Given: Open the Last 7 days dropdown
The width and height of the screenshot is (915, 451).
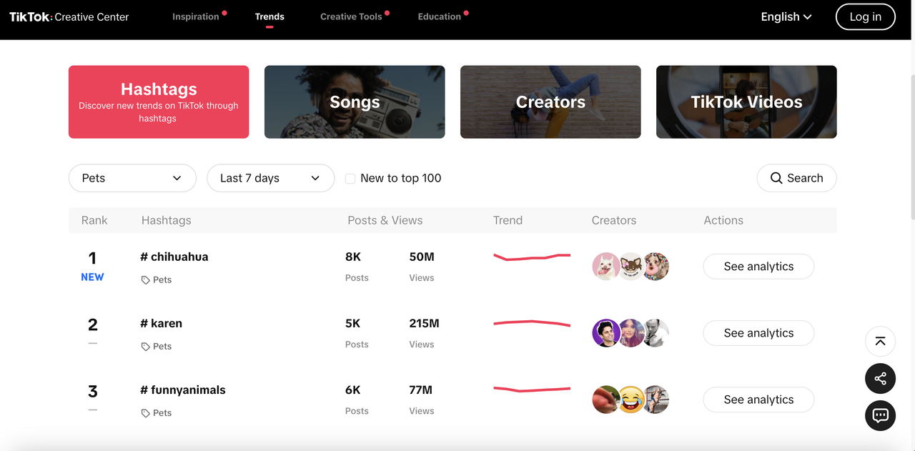Looking at the screenshot, I should coord(270,178).
